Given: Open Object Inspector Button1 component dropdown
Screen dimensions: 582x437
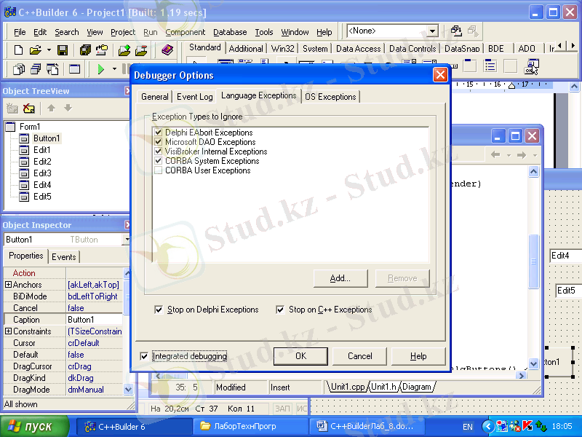Looking at the screenshot, I should pos(127,240).
